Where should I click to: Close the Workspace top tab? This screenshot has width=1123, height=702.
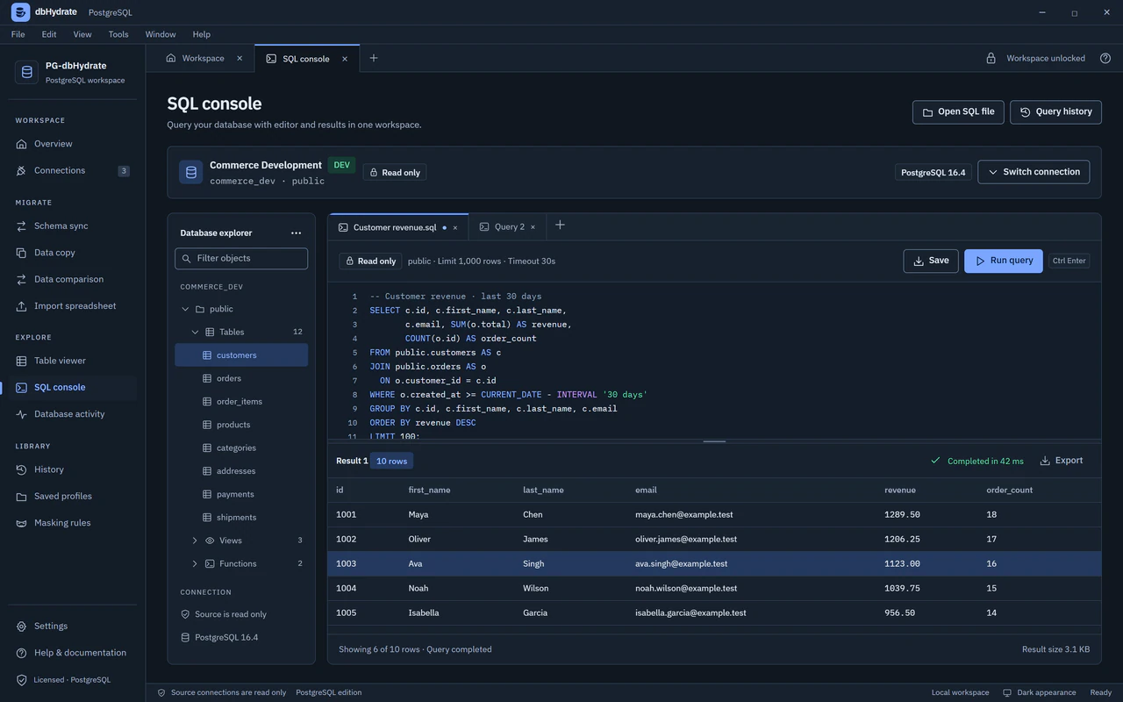240,59
